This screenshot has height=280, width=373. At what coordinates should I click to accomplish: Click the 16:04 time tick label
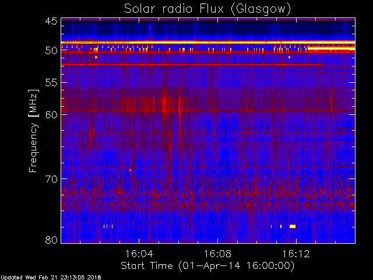click(x=139, y=254)
